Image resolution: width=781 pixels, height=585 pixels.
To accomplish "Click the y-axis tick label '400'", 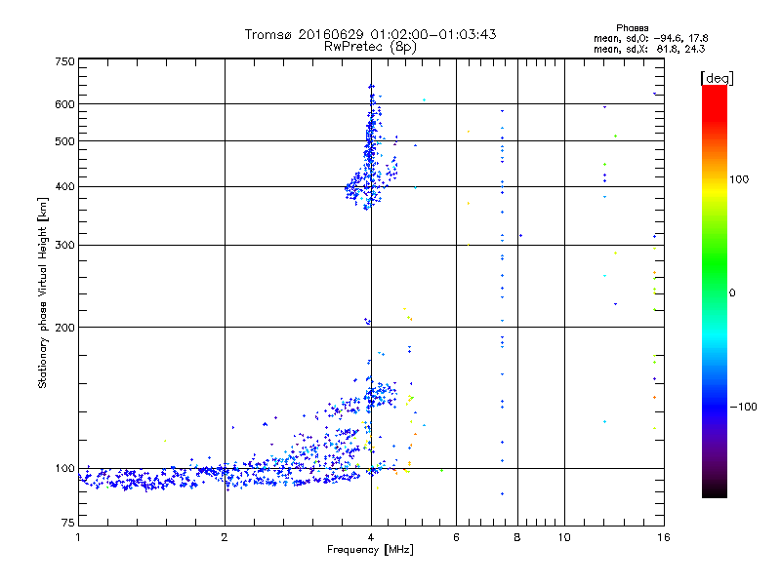I will 64,187.
